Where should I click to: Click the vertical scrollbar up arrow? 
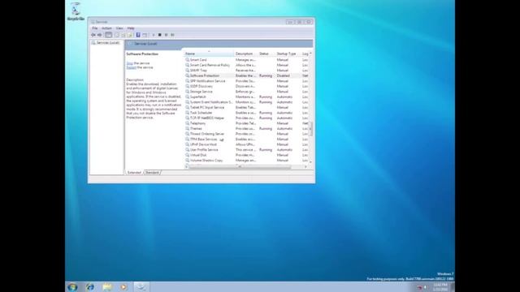(x=310, y=54)
